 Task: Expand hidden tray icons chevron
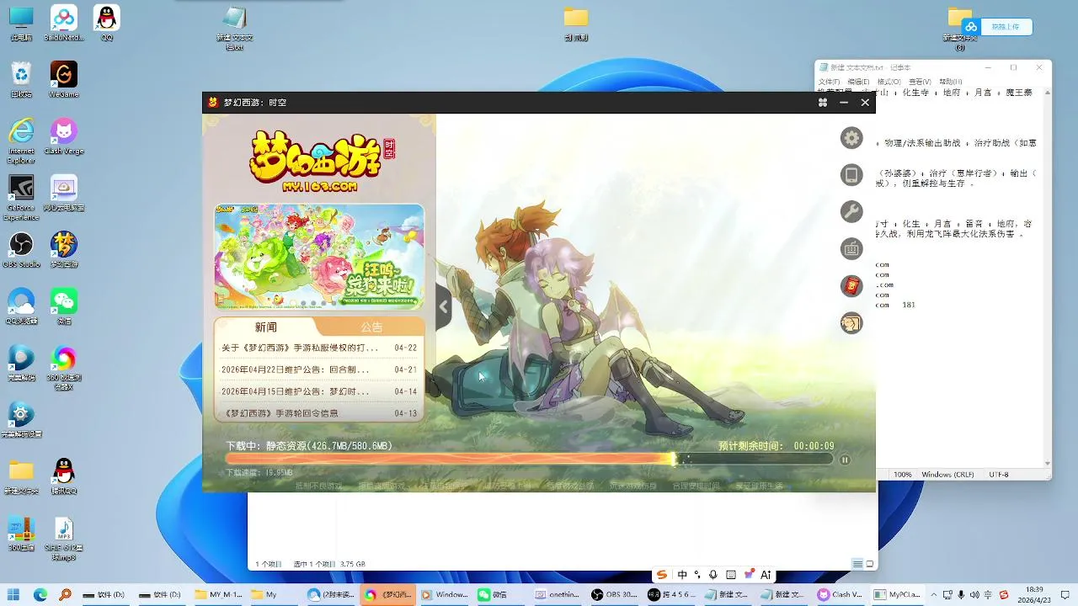point(934,595)
